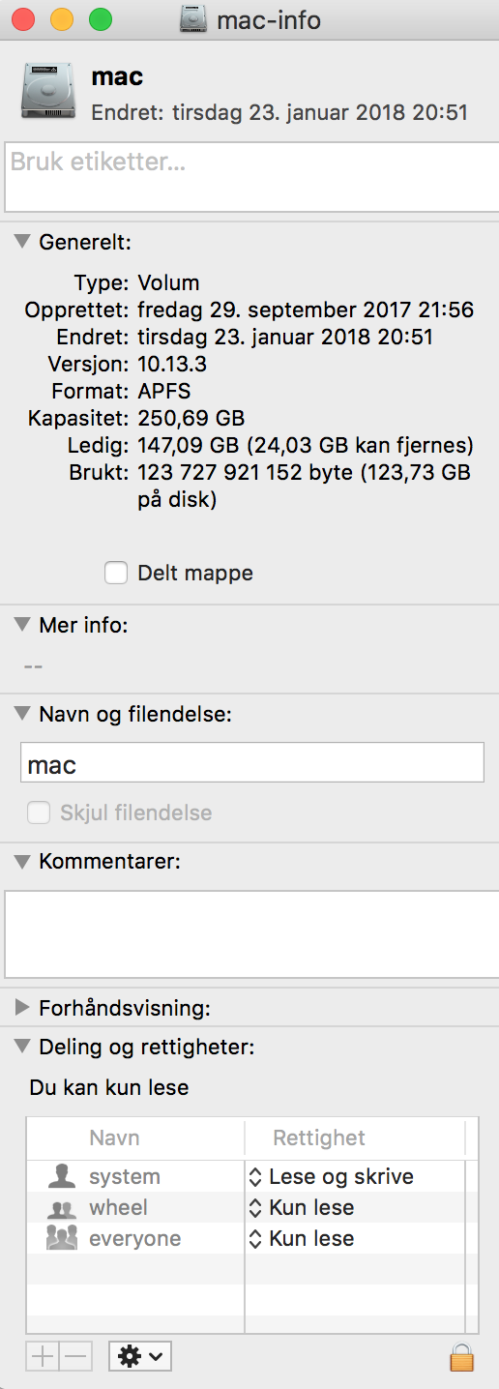Click the Kommentarer text area
The image size is (499, 1389).
[249, 934]
